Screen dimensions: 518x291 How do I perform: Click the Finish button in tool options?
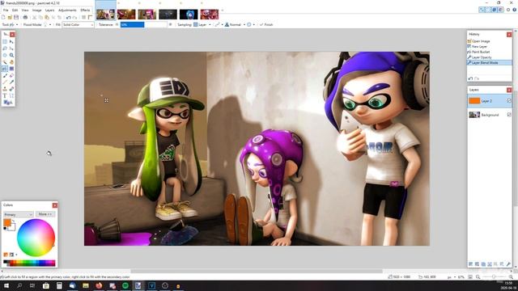click(x=266, y=24)
